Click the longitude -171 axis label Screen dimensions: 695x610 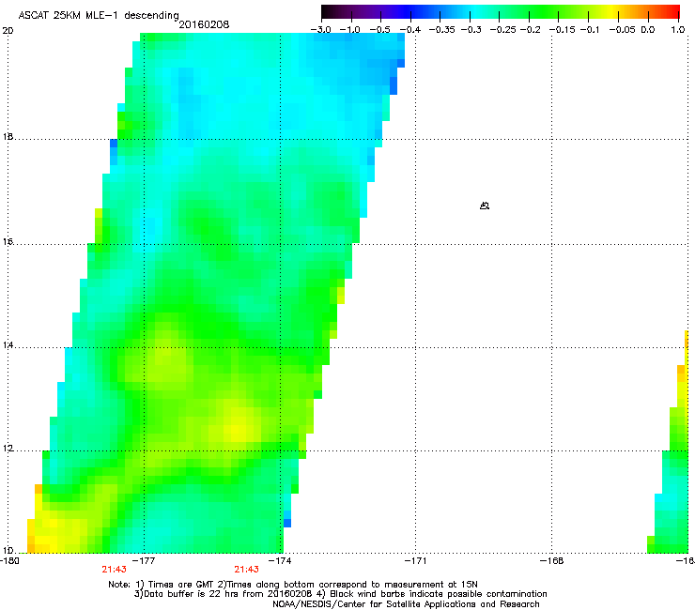(416, 561)
